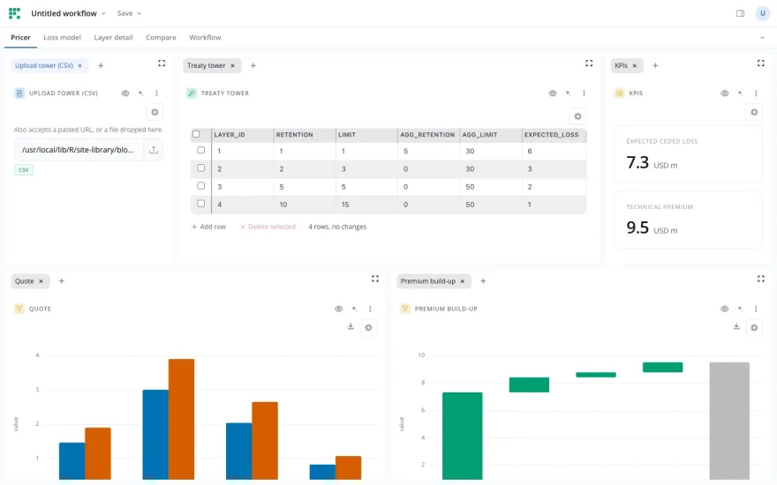Click the upload file icon

[154, 150]
